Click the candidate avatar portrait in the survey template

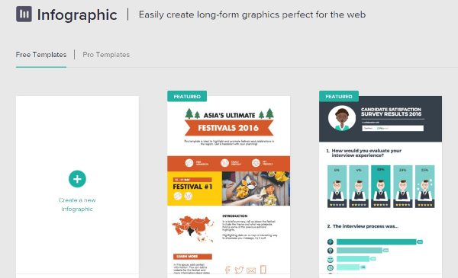point(342,118)
